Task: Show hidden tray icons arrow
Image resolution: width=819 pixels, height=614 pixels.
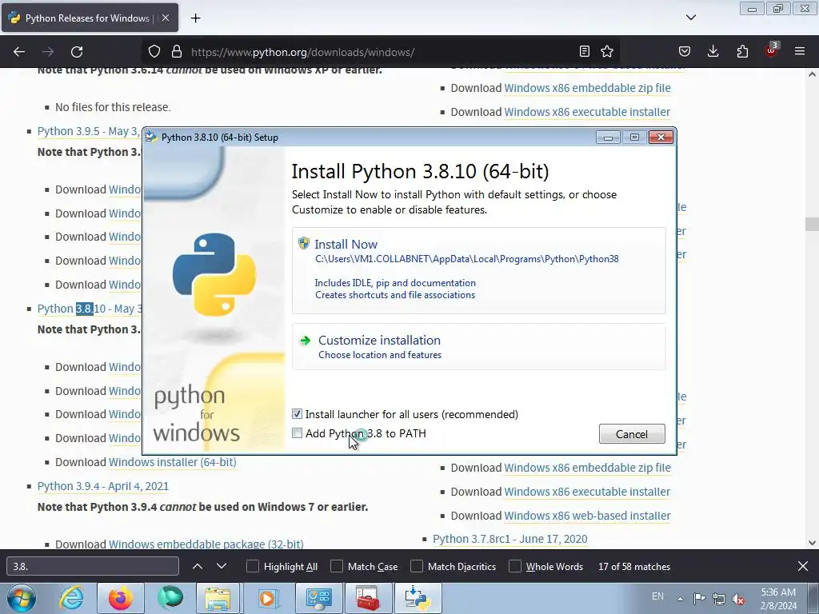Action: (680, 598)
